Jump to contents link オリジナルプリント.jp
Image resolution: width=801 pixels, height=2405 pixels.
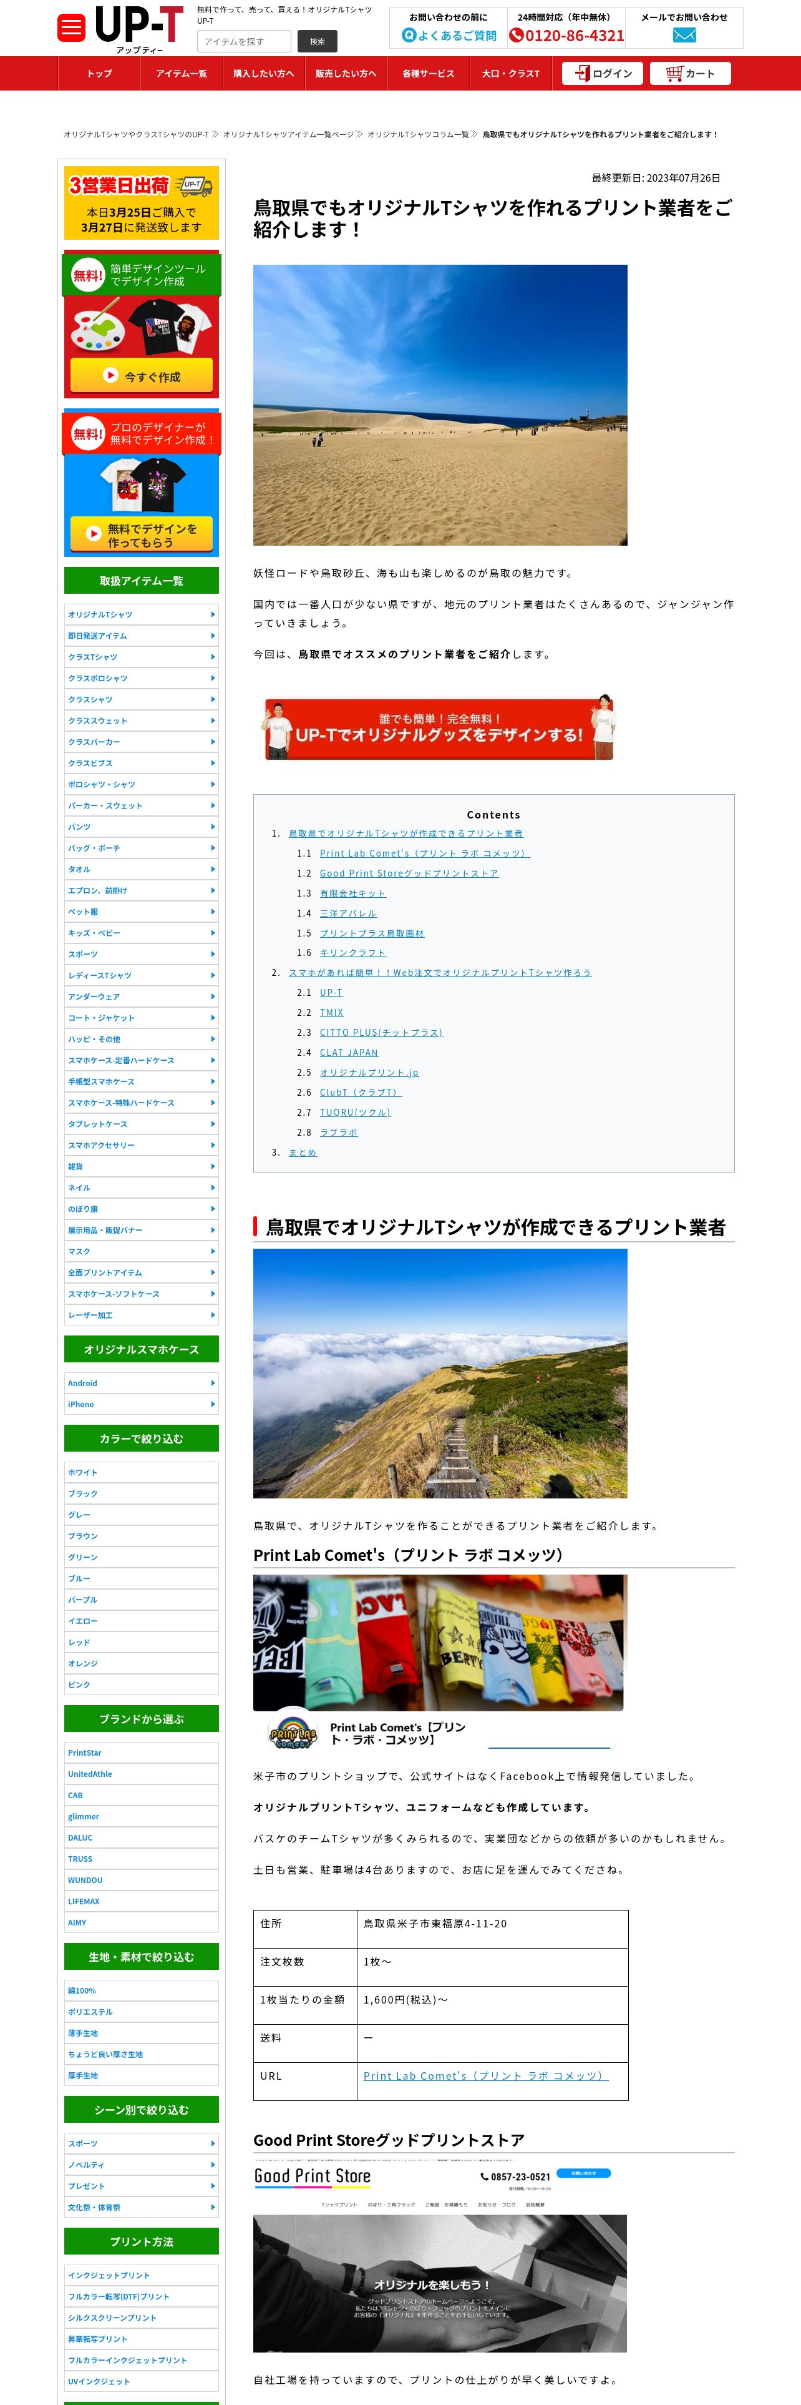[369, 1073]
